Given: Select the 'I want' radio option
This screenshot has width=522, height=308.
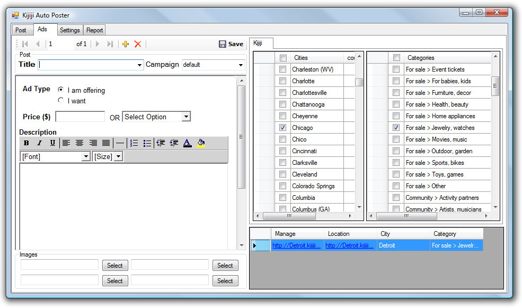Looking at the screenshot, I should (x=60, y=100).
